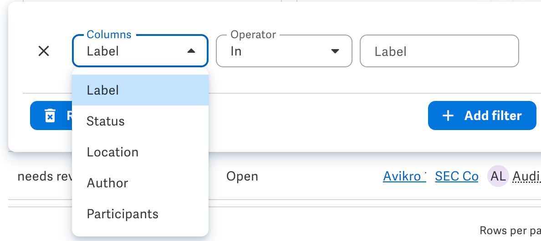
Task: Collapse the Columns dropdown arrow
Action: click(191, 51)
